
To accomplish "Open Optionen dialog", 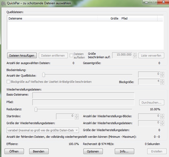I will [x=93, y=151].
